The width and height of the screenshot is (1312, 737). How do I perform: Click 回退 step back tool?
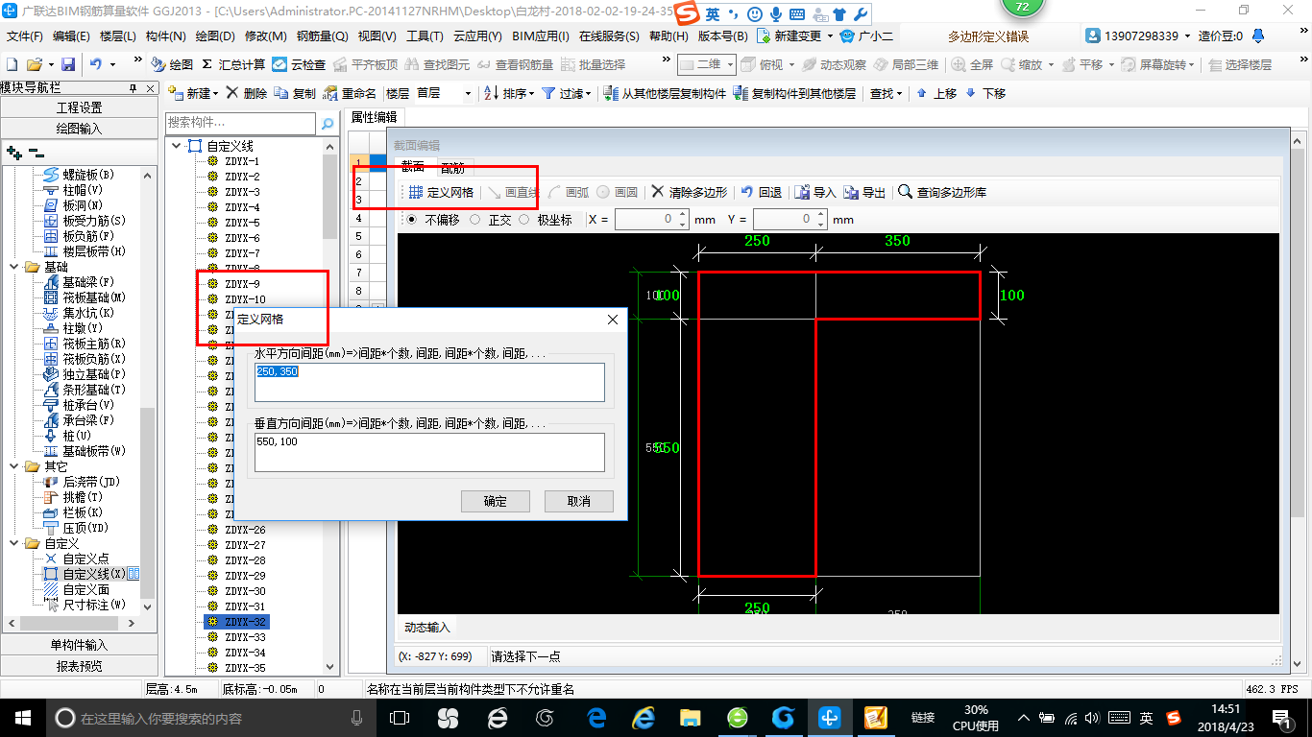[x=761, y=192]
